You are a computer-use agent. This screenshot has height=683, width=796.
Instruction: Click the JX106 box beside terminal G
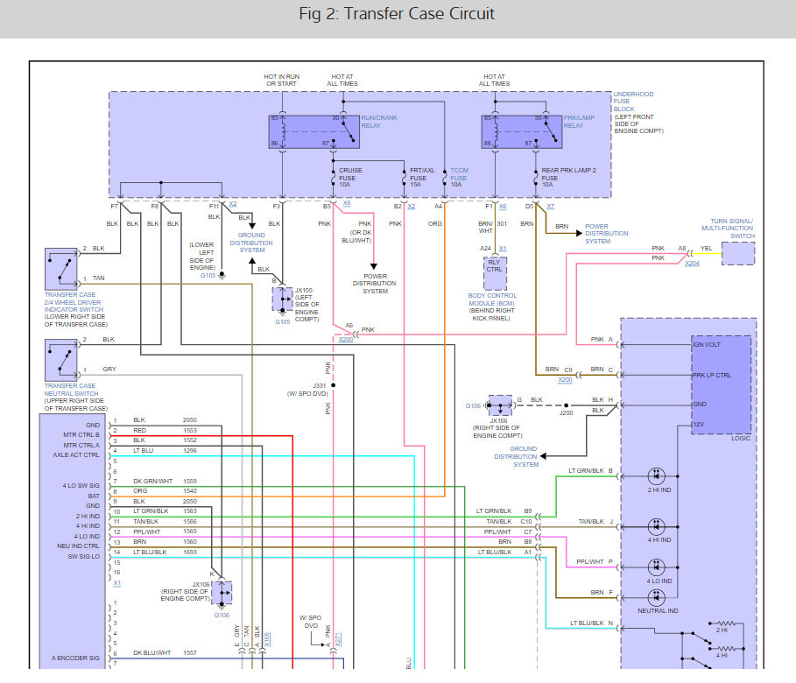coord(500,405)
